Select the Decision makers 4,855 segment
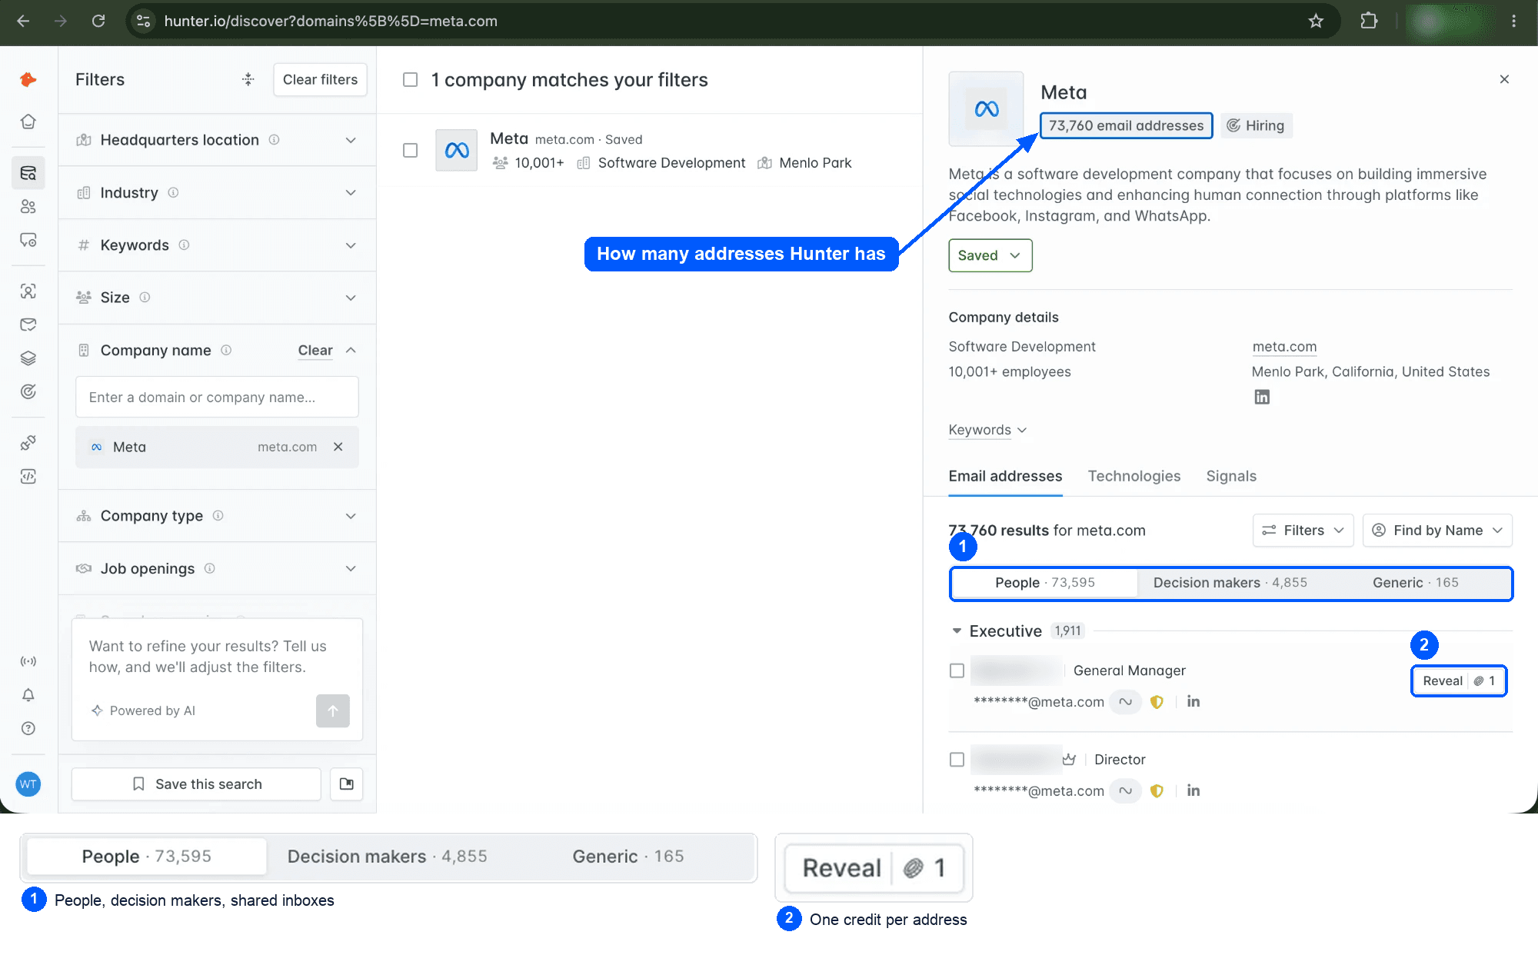 click(1230, 583)
